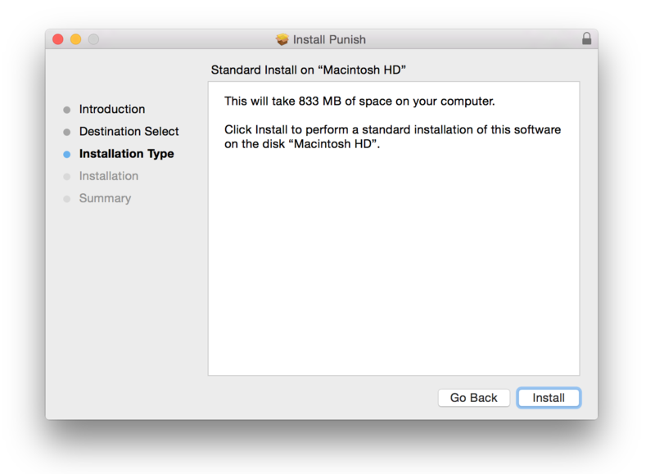Click the blue bullet next to Installation Type
655x474 pixels.
[67, 154]
